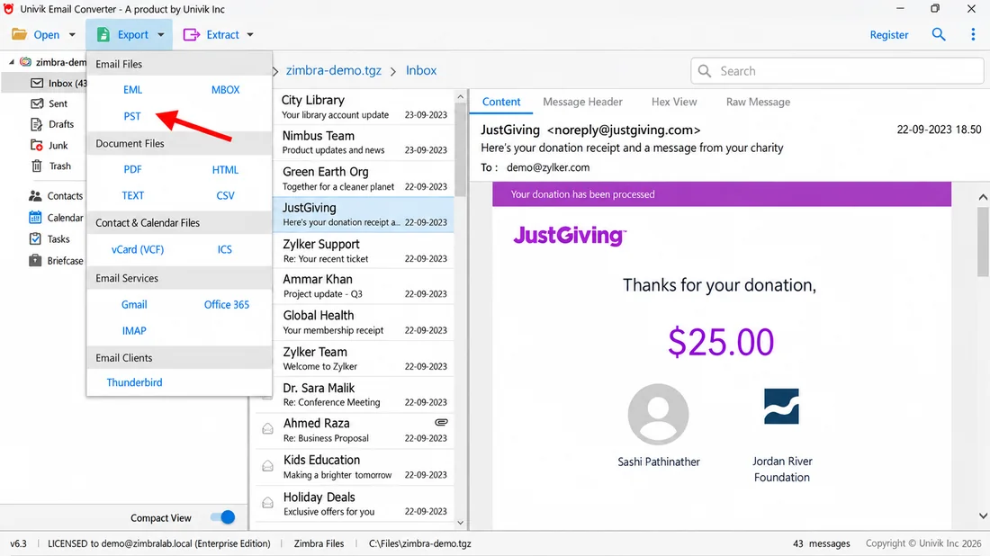The width and height of the screenshot is (990, 556).
Task: Open the Green Earth Org email
Action: point(364,179)
